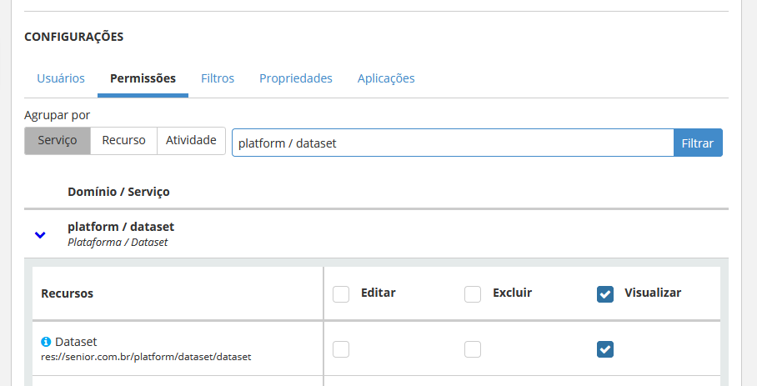Go to the Propriedades tab
757x386 pixels.
(x=296, y=78)
